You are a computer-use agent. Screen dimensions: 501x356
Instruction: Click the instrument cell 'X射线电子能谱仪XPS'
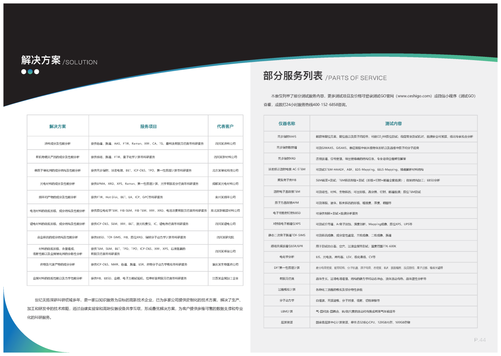pos(287,224)
